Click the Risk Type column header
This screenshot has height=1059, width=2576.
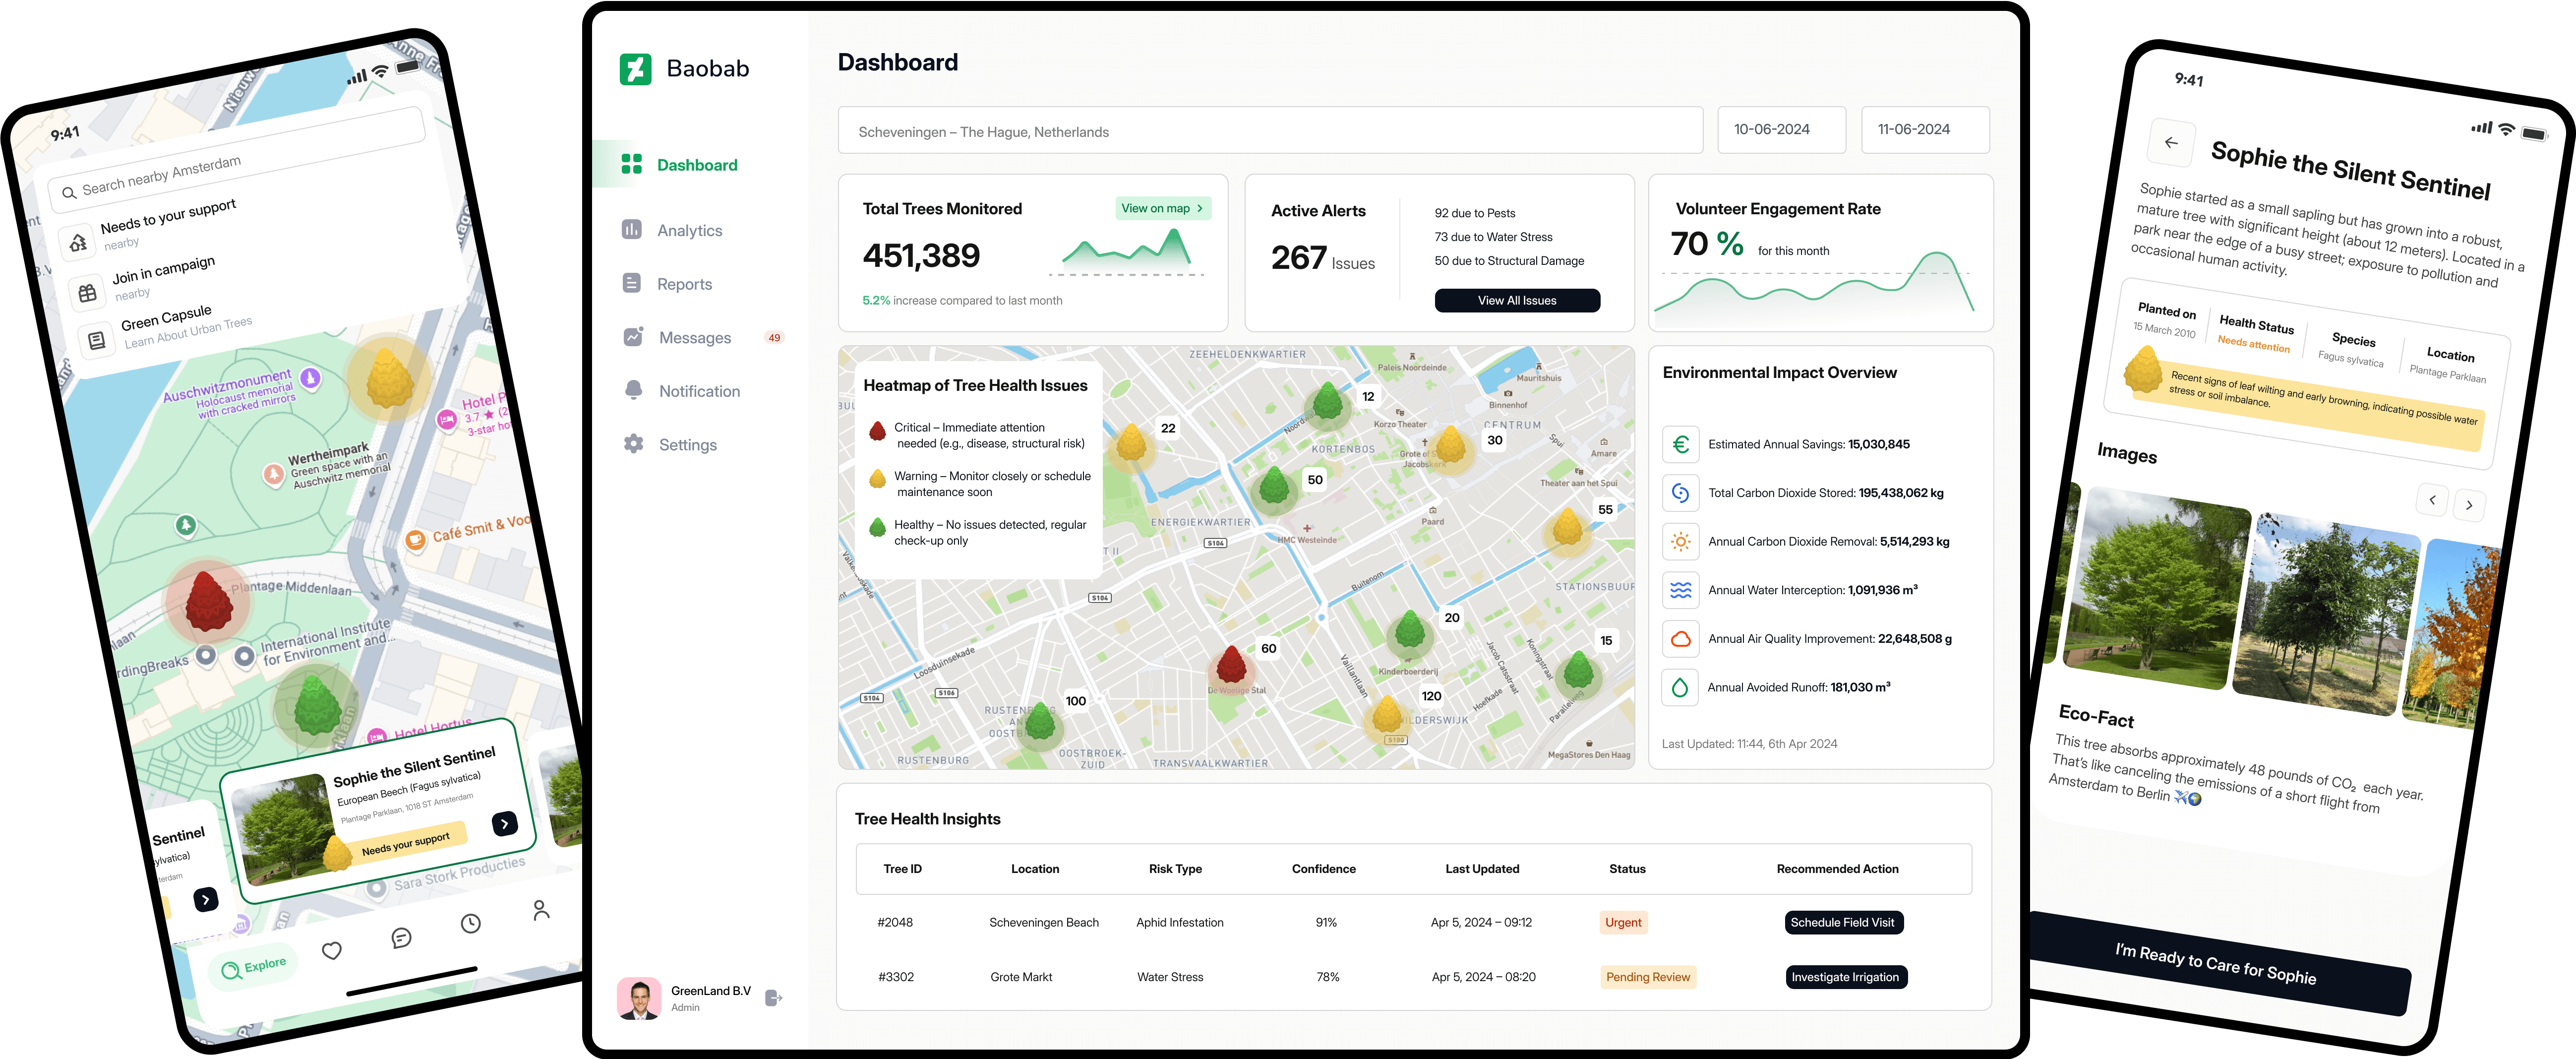[1175, 869]
